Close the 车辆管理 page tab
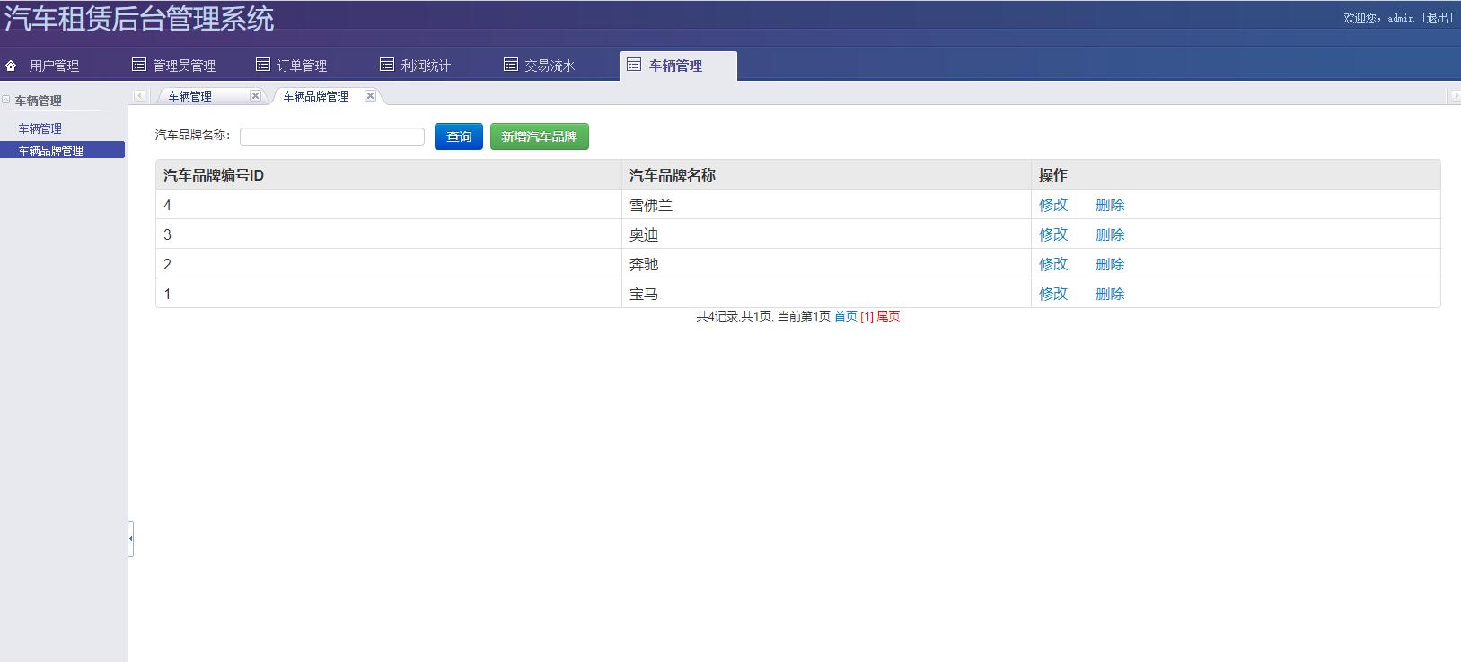 pyautogui.click(x=255, y=96)
